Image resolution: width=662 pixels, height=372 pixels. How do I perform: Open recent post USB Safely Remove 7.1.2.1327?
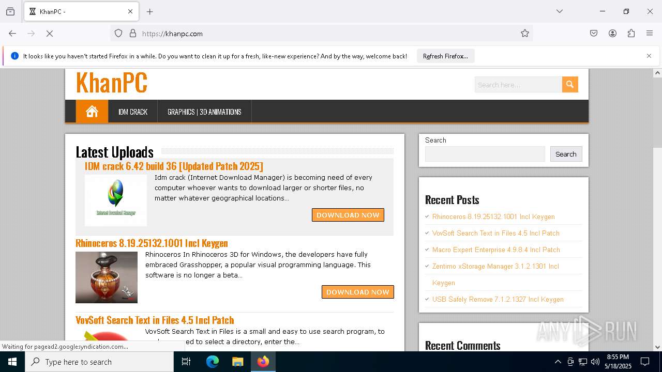tap(498, 299)
